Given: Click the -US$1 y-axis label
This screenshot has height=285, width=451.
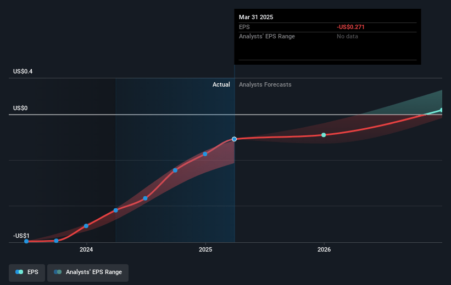Looking at the screenshot, I should [x=21, y=236].
